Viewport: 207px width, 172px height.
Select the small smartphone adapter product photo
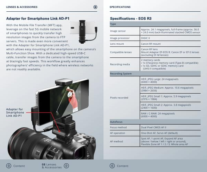pyautogui.click(x=83, y=32)
